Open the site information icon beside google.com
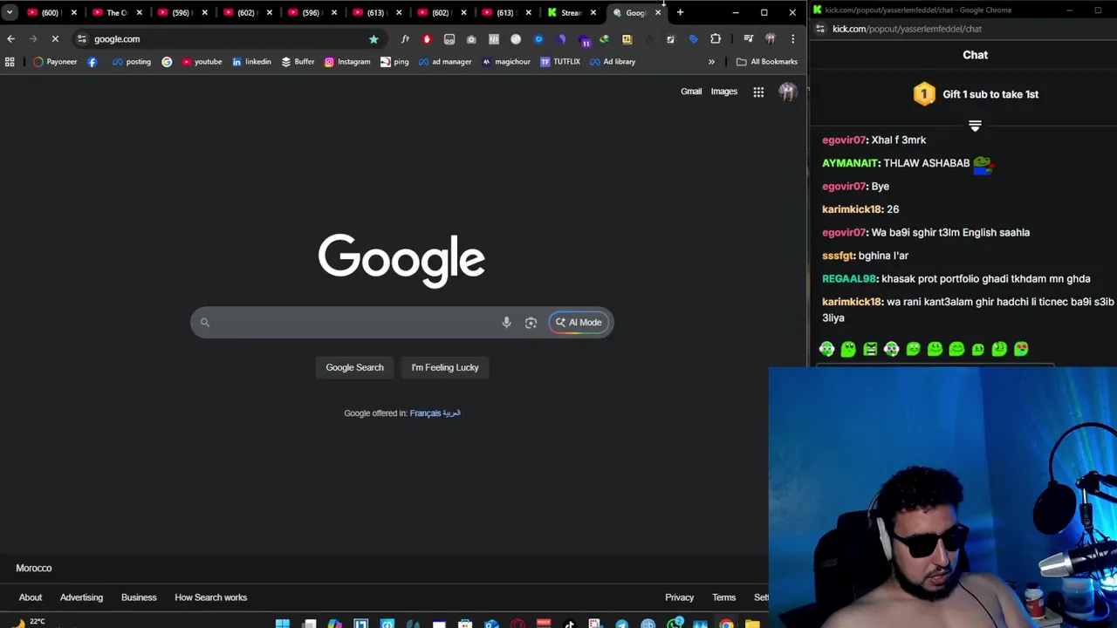 click(x=81, y=38)
